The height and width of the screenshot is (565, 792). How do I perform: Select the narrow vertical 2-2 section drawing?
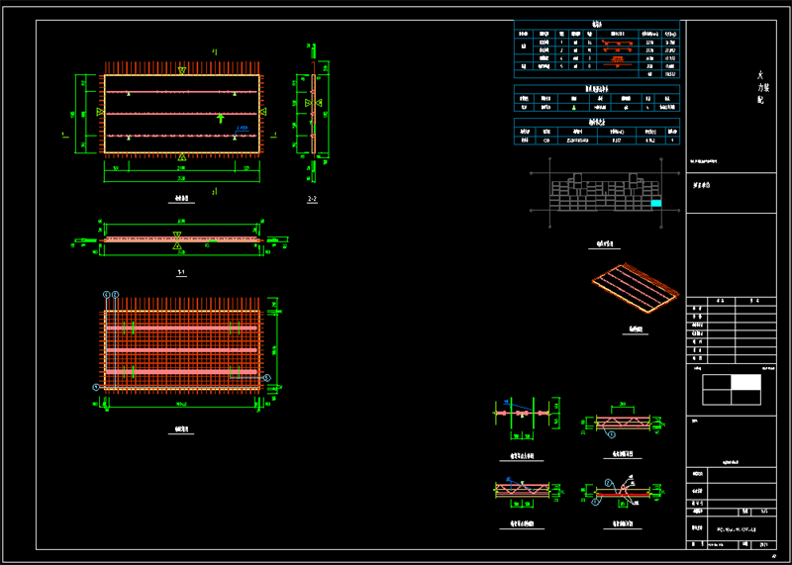click(313, 112)
